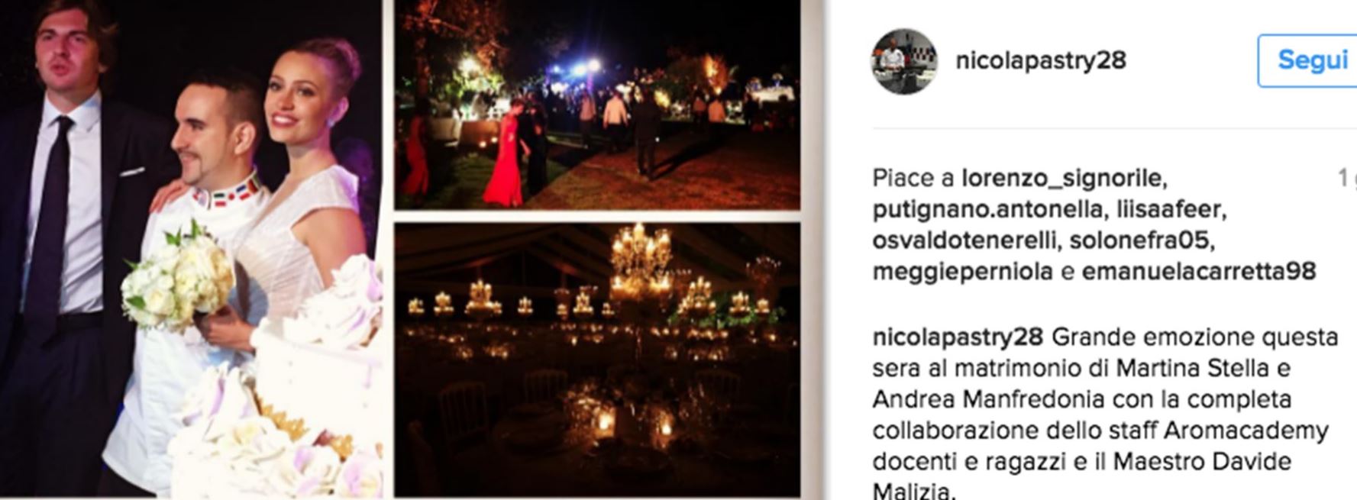Select the garden party night photo
This screenshot has width=1357, height=500.
pos(597,105)
